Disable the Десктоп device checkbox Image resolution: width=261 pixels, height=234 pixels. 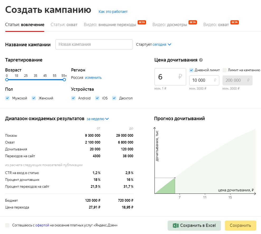point(114,98)
